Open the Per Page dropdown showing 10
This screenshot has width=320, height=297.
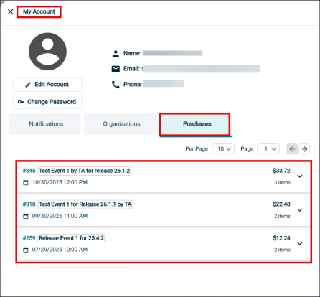(x=223, y=149)
